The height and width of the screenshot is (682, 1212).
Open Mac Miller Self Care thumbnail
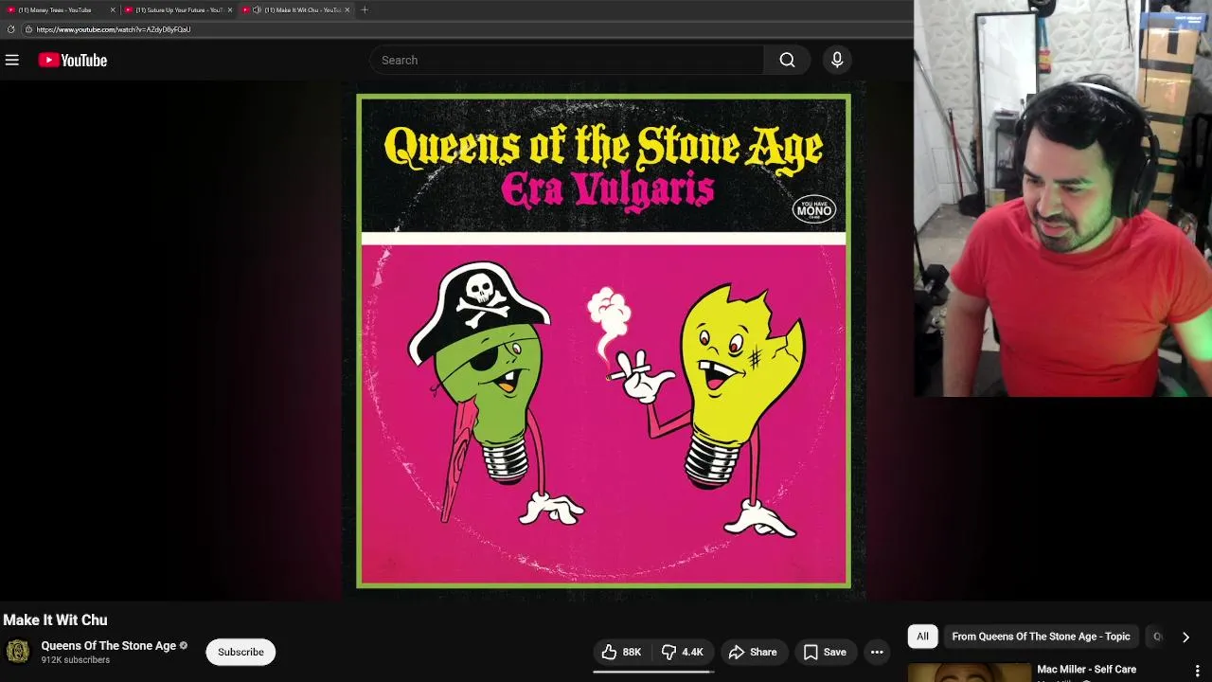click(969, 672)
